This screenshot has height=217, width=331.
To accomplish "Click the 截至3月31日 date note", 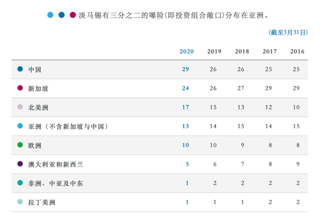I will click(x=288, y=32).
